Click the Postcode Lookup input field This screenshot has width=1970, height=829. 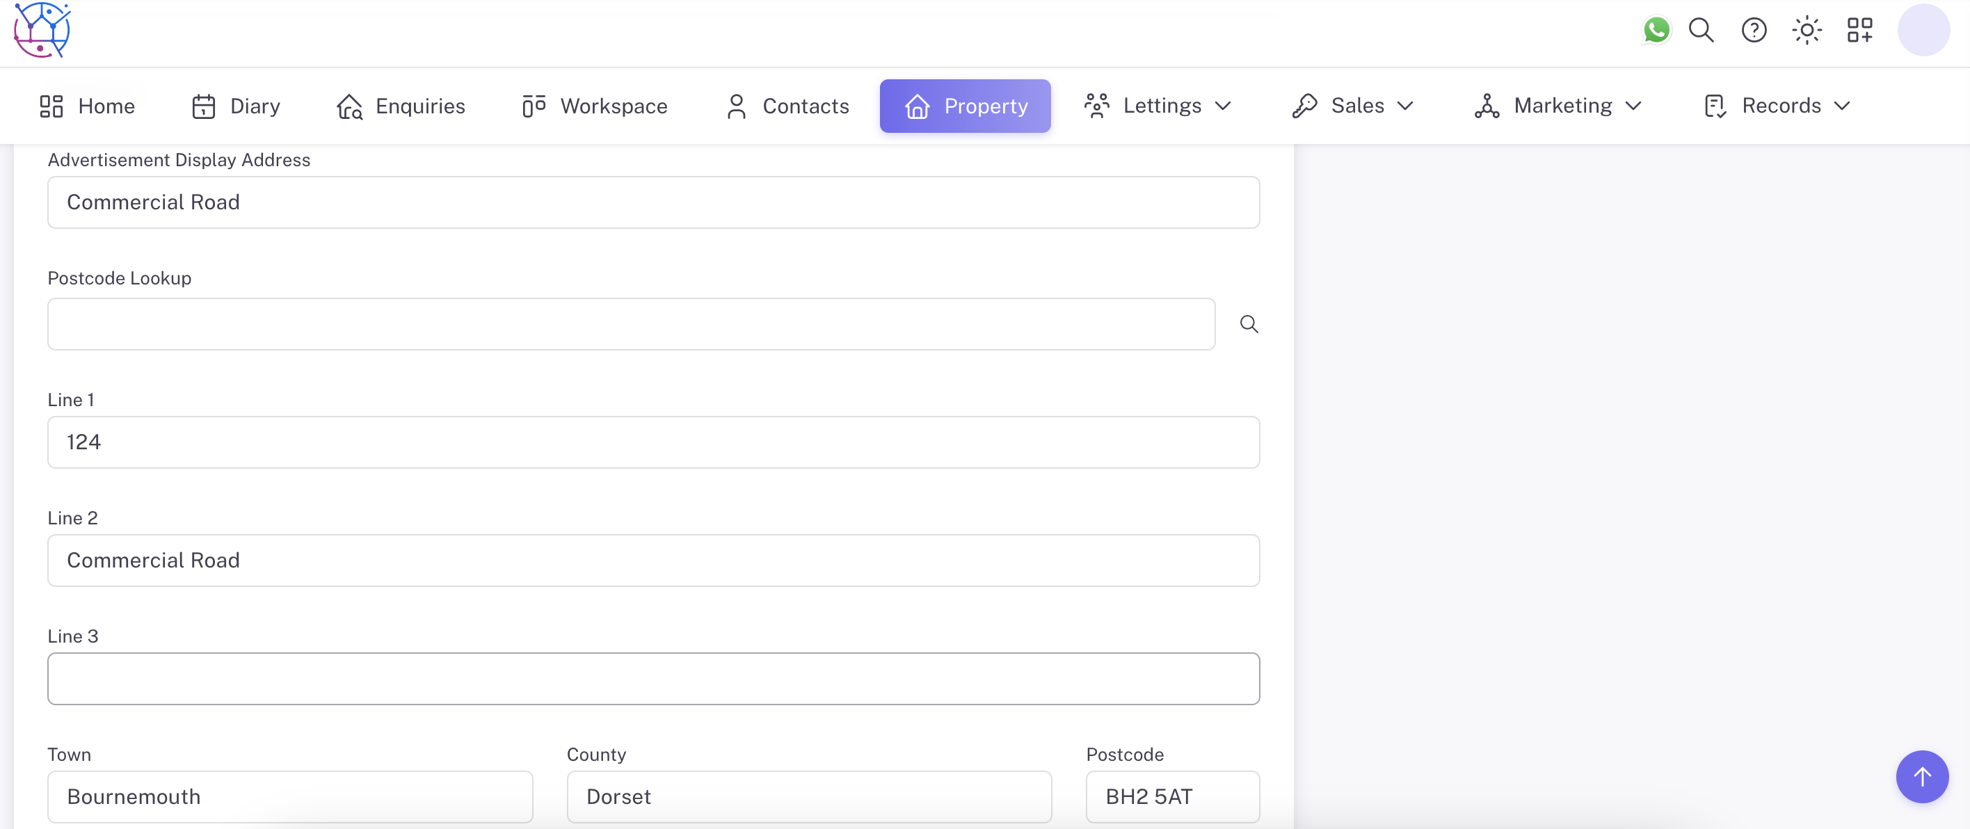coord(631,324)
